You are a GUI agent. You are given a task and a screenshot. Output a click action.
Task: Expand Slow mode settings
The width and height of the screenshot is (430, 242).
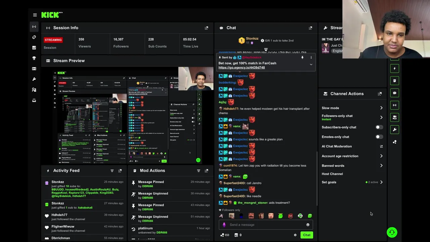tap(381, 108)
